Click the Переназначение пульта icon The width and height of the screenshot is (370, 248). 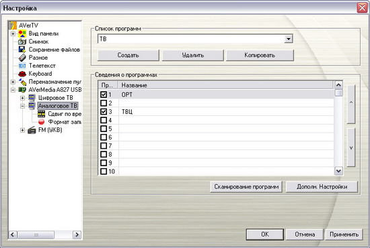click(x=22, y=82)
